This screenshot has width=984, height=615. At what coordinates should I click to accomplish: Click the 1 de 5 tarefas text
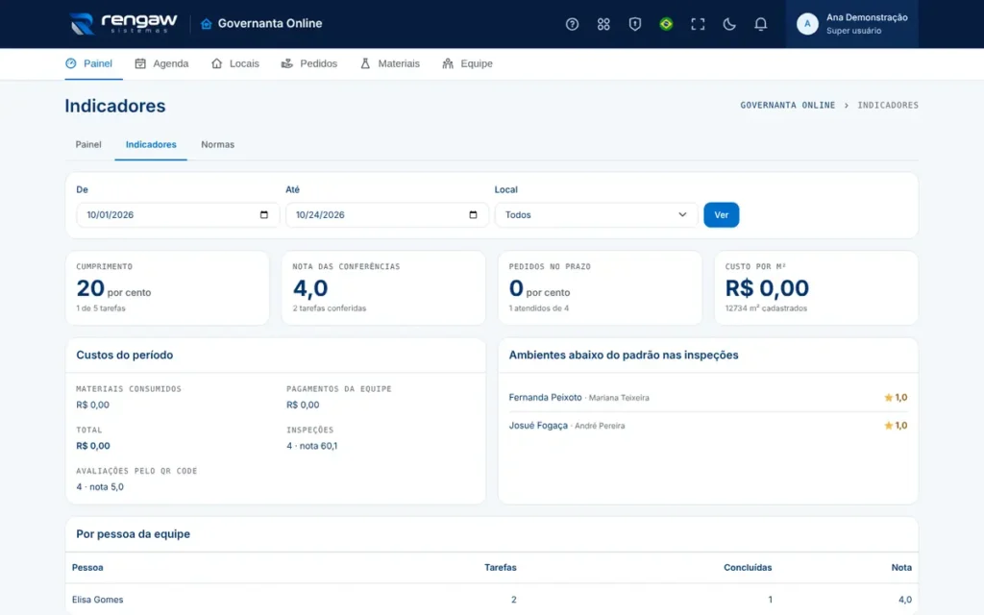coord(100,308)
